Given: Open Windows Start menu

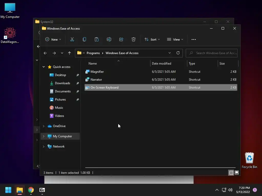Looking at the screenshot, I should pos(8,190).
